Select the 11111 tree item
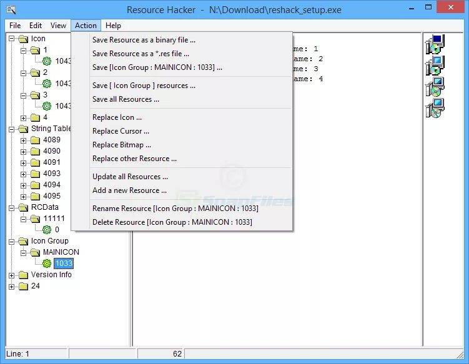This screenshot has height=364, width=469. tap(54, 219)
